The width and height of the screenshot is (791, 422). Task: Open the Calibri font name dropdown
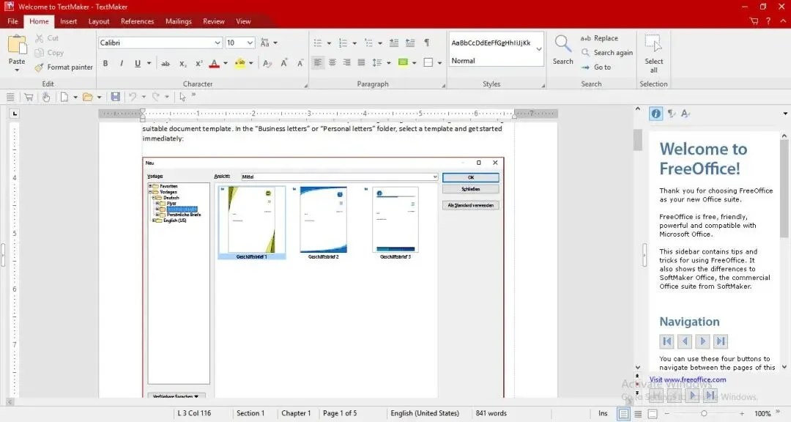[218, 43]
